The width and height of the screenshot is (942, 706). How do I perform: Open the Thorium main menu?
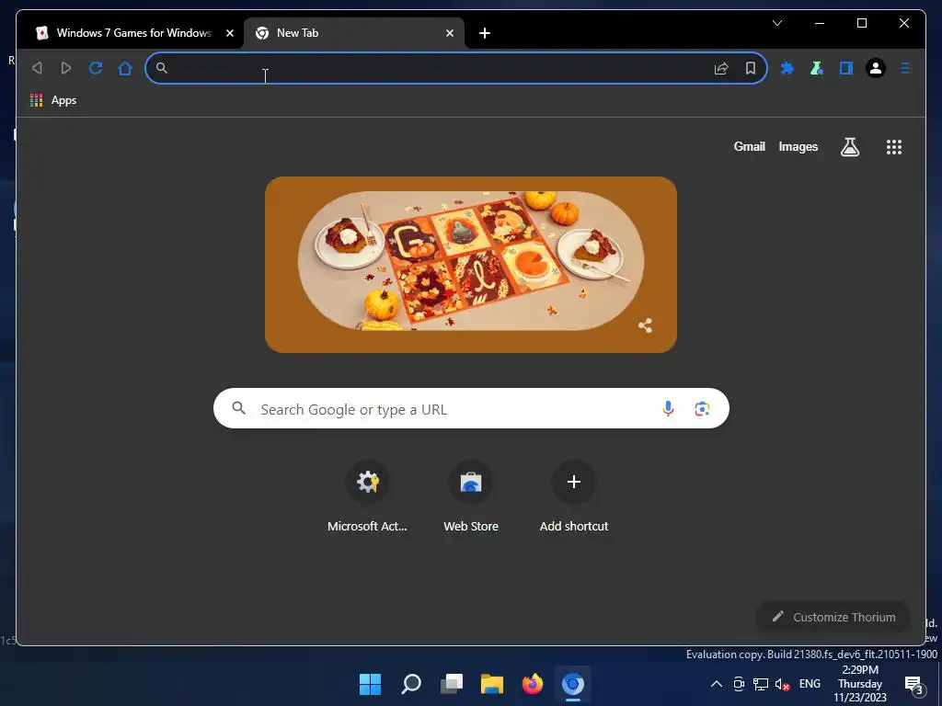[x=905, y=68]
